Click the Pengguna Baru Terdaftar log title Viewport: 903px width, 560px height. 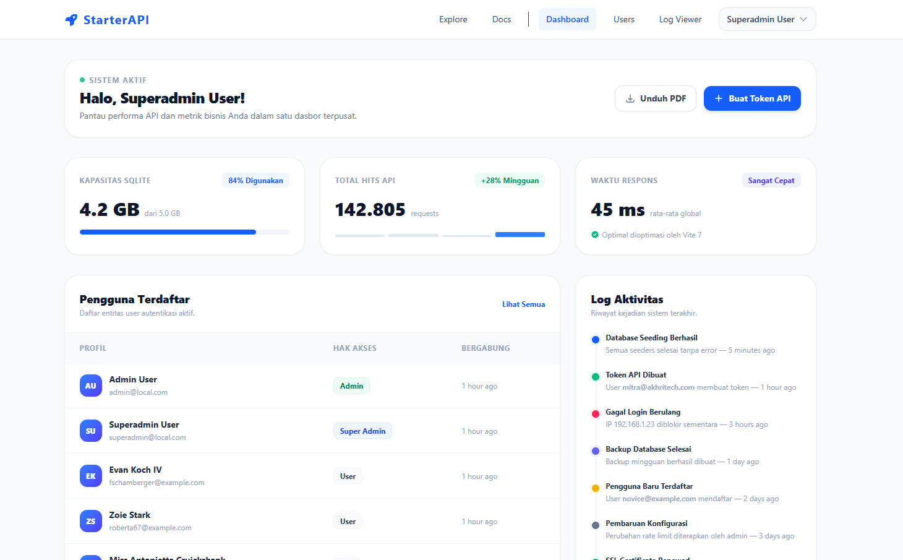click(649, 486)
